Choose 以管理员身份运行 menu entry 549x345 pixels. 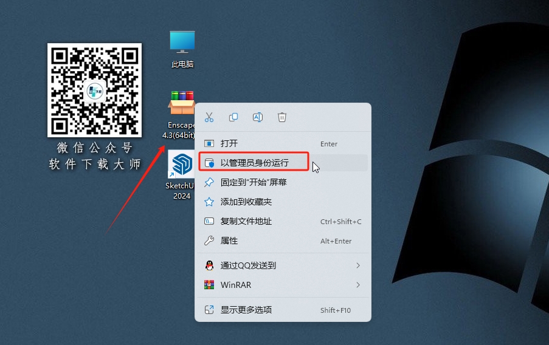tap(283, 163)
